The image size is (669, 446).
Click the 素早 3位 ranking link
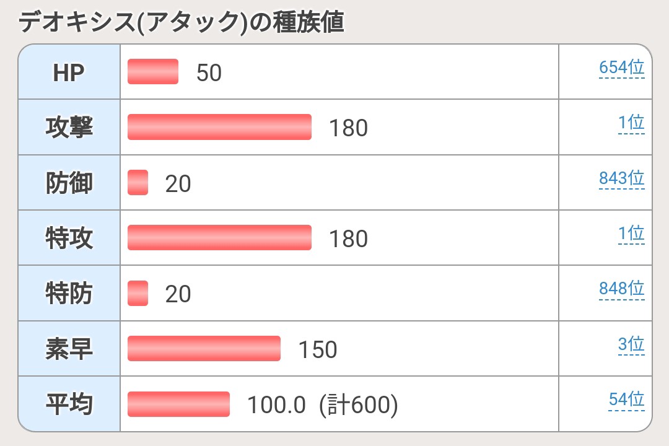click(x=631, y=344)
